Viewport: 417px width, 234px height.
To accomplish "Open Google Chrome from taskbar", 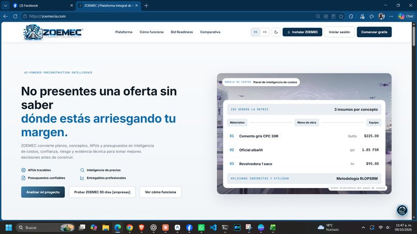I will pyautogui.click(x=129, y=228).
